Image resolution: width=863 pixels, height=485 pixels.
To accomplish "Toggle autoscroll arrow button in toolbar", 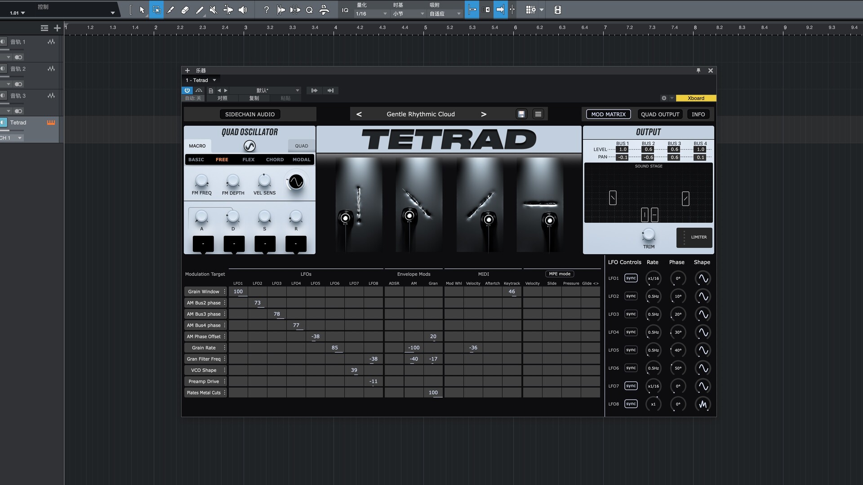I will coord(500,10).
